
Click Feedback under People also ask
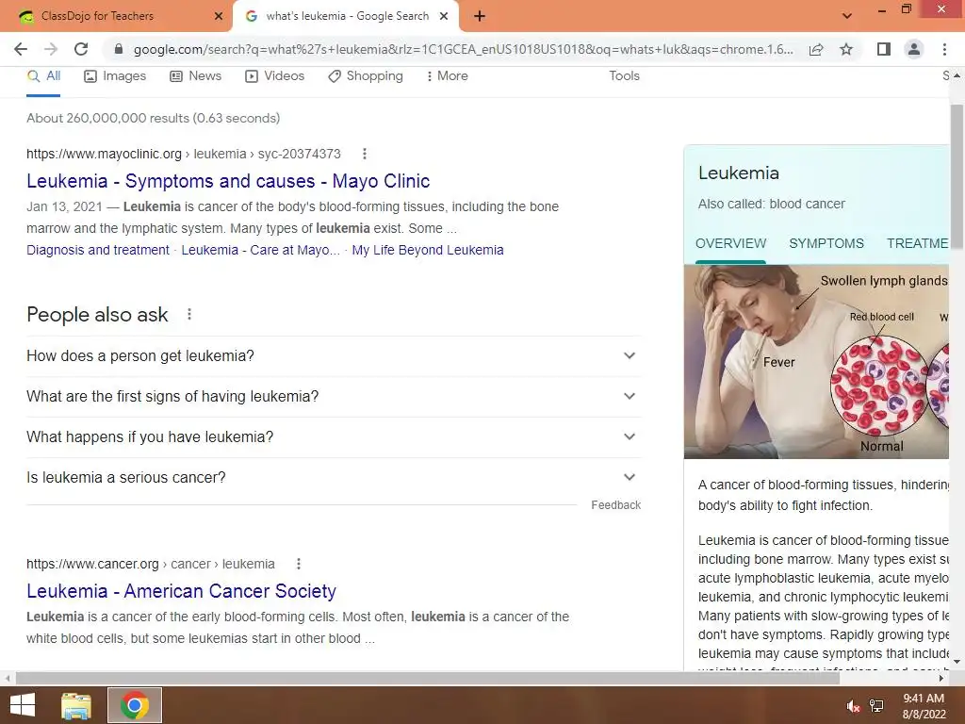[x=616, y=505]
